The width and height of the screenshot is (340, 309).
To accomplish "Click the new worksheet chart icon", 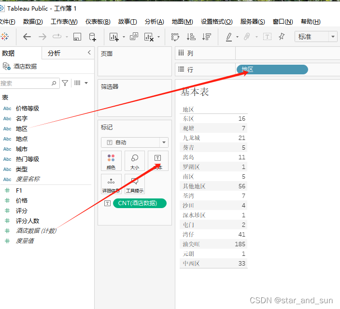I will click(114, 37).
